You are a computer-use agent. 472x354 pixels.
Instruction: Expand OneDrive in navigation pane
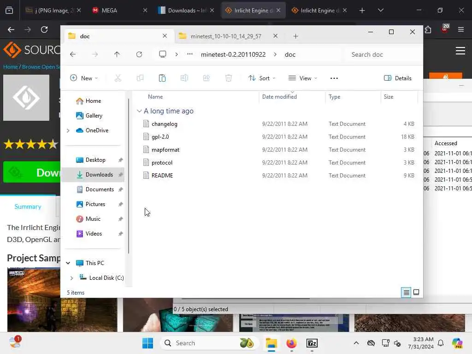(x=68, y=130)
